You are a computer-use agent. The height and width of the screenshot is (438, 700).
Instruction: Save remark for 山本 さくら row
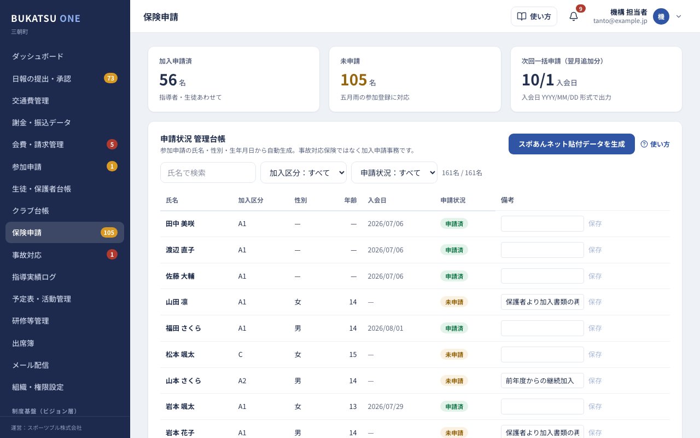coord(595,381)
